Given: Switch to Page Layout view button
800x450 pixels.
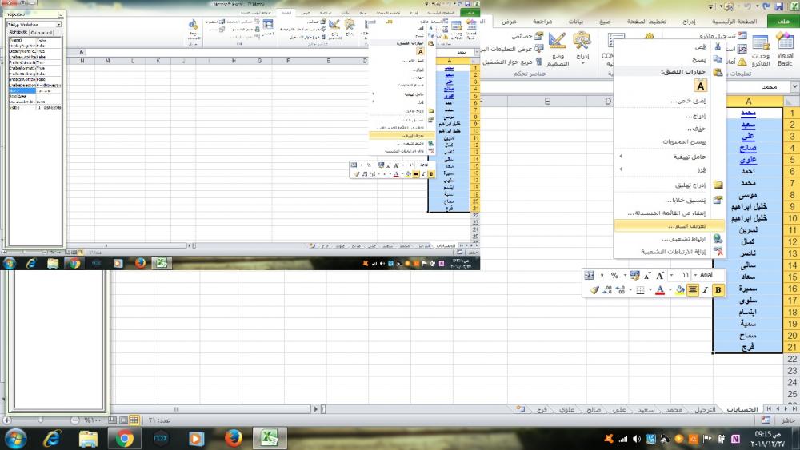Looking at the screenshot, I should [x=123, y=420].
